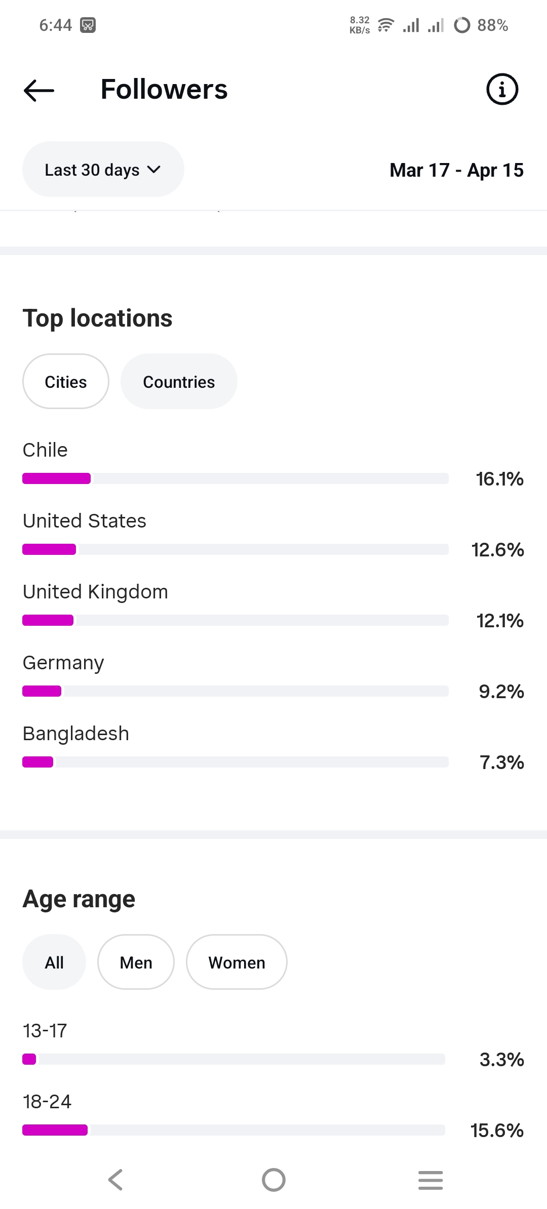Switch top locations to Cities
Viewport: 547px width, 1209px height.
point(66,382)
